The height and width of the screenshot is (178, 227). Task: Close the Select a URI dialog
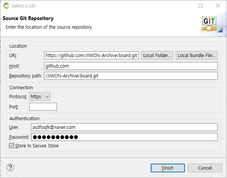tap(218, 6)
